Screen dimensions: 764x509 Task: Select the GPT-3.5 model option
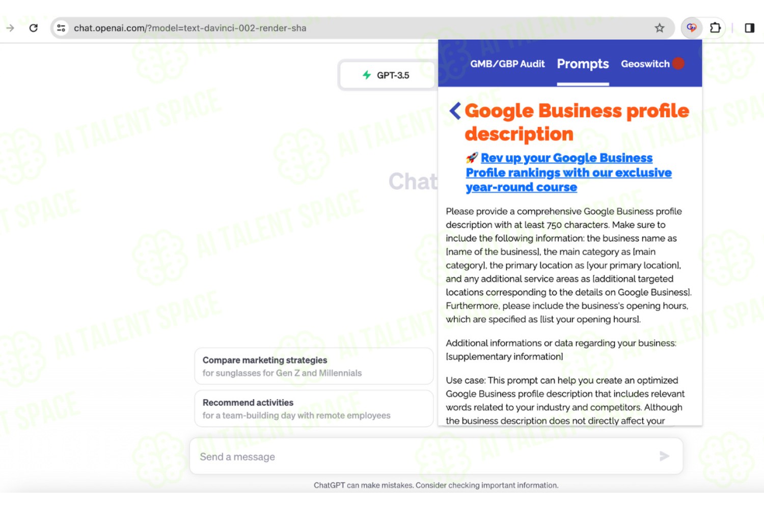[x=386, y=75]
